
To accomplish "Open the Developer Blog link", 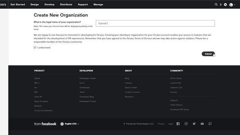I will click(x=87, y=97).
